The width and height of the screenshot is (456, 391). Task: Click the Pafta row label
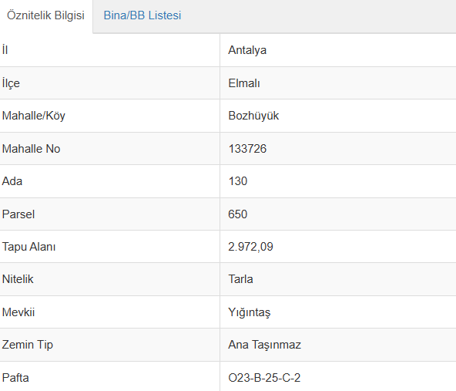point(15,378)
